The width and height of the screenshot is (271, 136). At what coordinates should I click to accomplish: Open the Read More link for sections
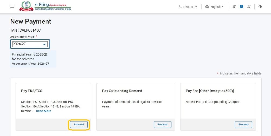(43, 111)
